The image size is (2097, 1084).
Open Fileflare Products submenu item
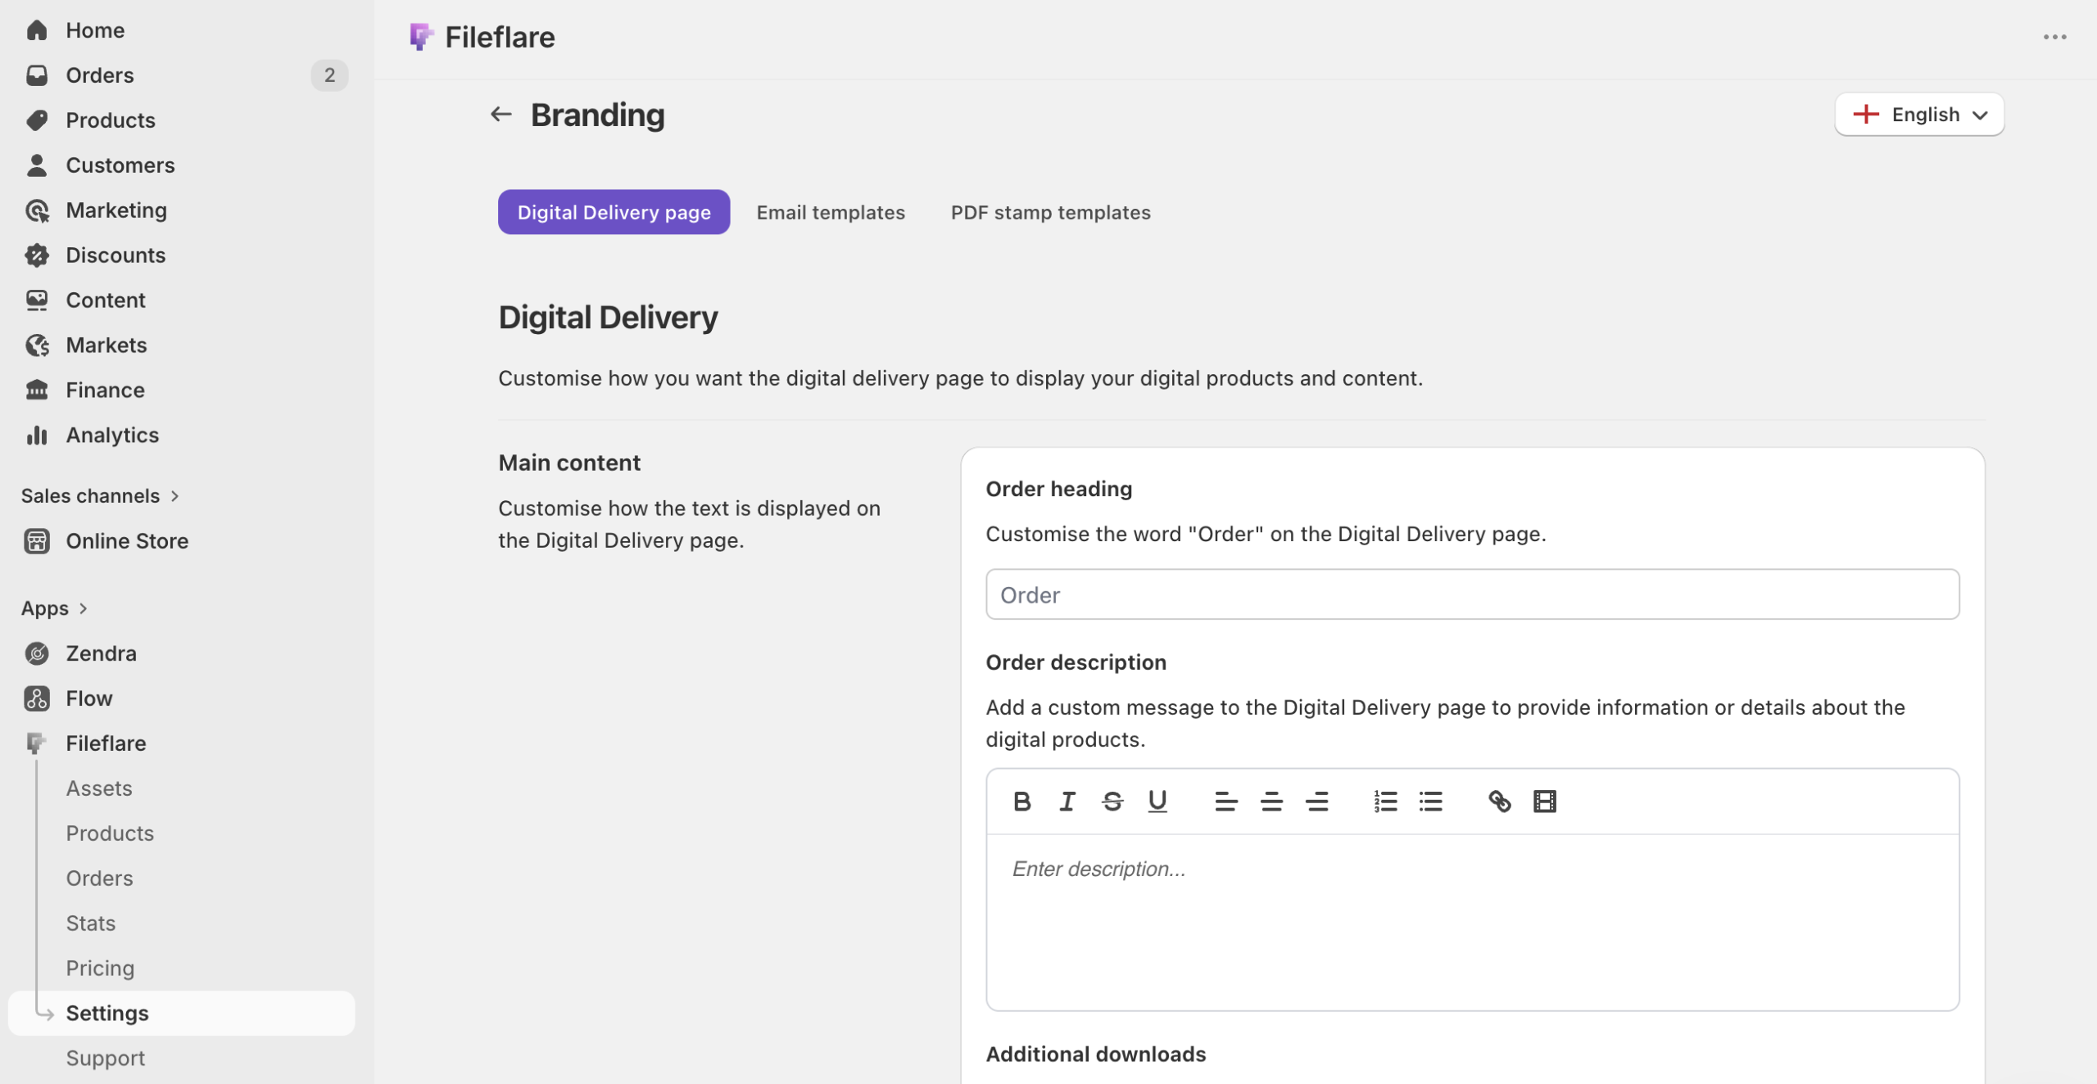point(110,833)
